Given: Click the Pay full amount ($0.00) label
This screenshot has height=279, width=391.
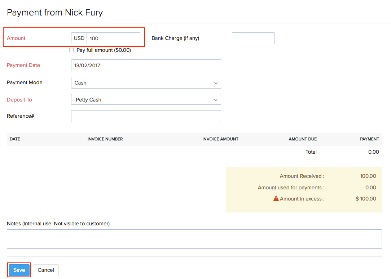Looking at the screenshot, I should (x=104, y=50).
